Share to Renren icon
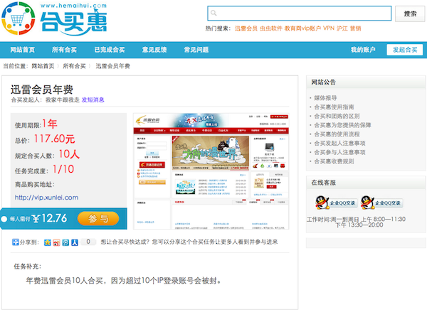Screen dimensions: 427x312 (x=75, y=242)
